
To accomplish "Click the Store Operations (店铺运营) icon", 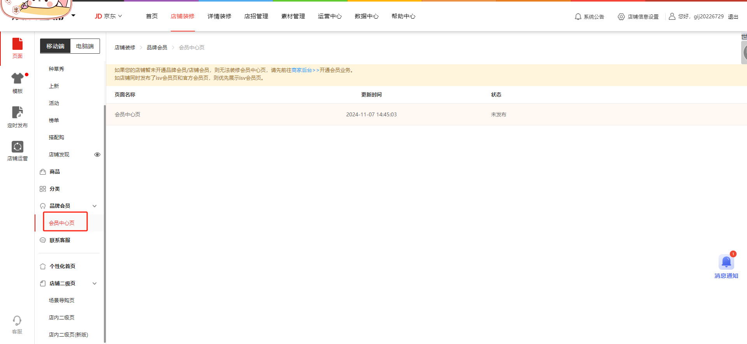I will (x=18, y=147).
